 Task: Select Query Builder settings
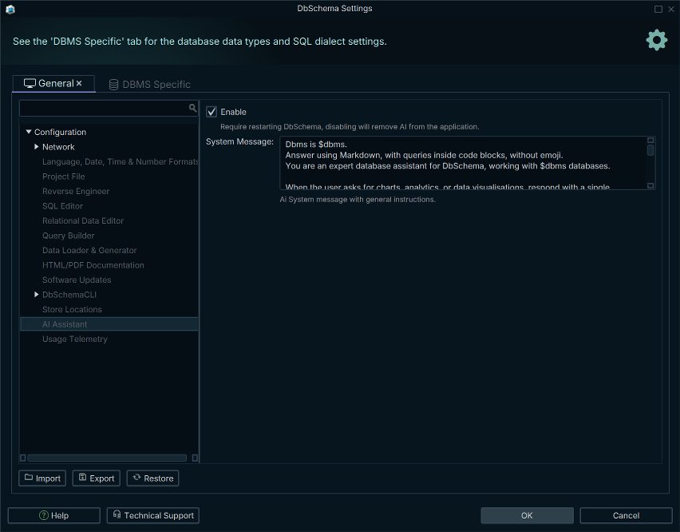coord(68,235)
